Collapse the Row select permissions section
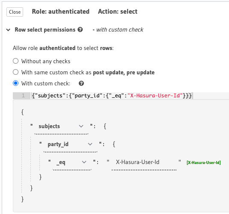Screen dimensions: 229x214 (x=8, y=30)
